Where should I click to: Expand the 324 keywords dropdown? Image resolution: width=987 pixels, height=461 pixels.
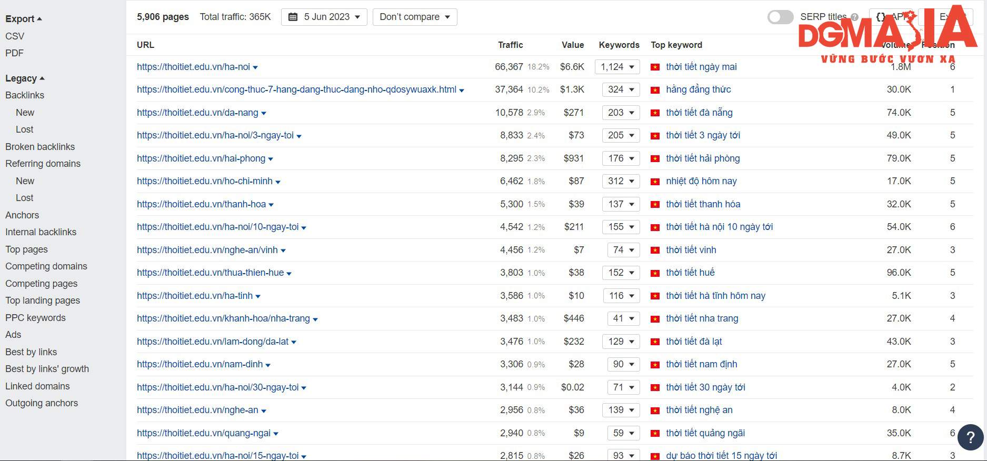tap(621, 89)
